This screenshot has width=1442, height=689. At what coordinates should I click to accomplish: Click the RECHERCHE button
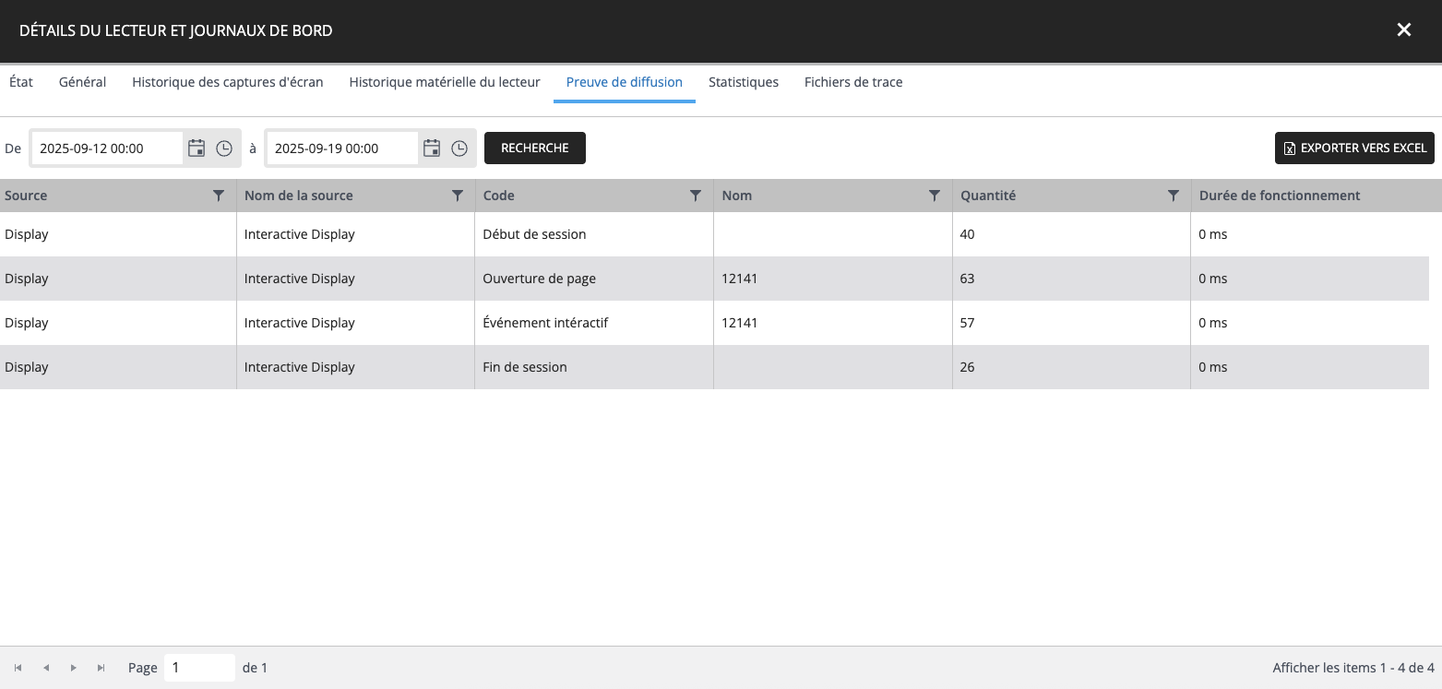[534, 148]
